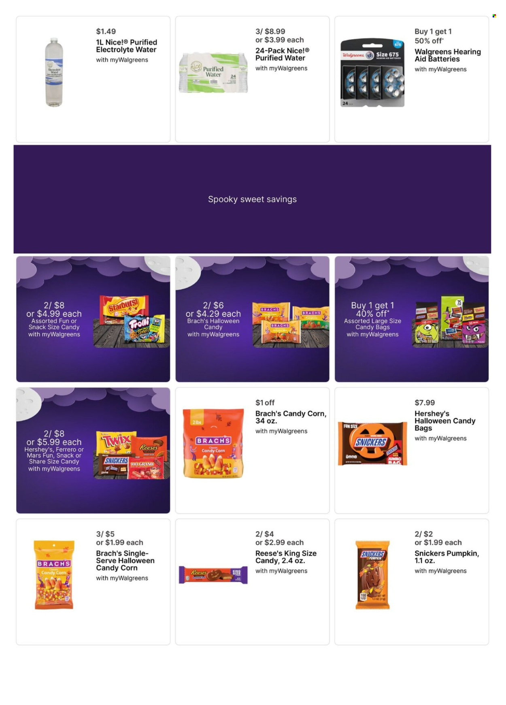
Task: Click the Spooky sweet savings banner
Action: [x=252, y=199]
